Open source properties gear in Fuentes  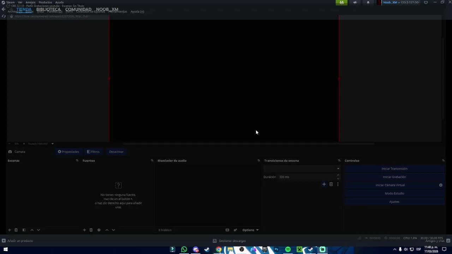click(x=99, y=230)
